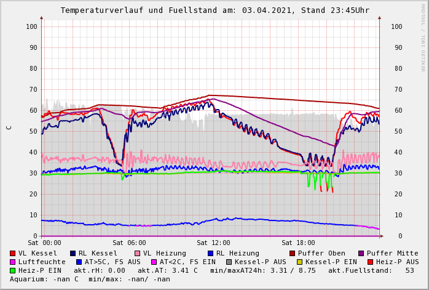Click the Luftfeuchte legend swatch
429x290 pixels.
[x=13, y=262]
